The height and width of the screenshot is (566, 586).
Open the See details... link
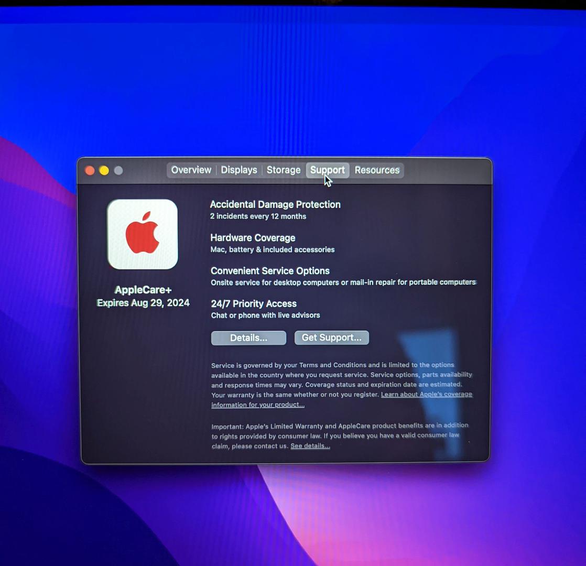(x=310, y=445)
